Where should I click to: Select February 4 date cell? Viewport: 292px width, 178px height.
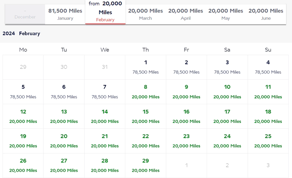(268, 67)
